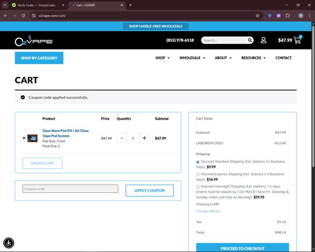The width and height of the screenshot is (315, 252).
Task: Choose Discreet Express Shipping option
Action: pyautogui.click(x=198, y=174)
